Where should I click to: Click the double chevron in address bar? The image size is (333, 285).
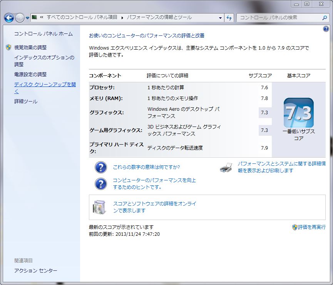point(42,17)
